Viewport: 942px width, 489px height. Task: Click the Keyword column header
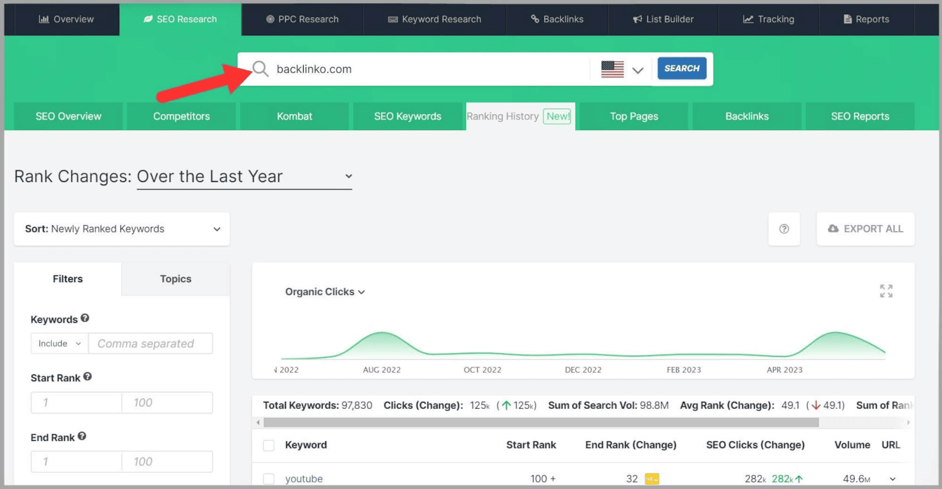pos(306,445)
